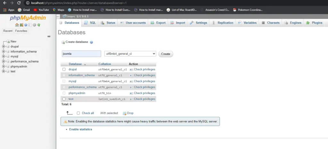Expand the phpmyadmin tree node

click(3, 67)
